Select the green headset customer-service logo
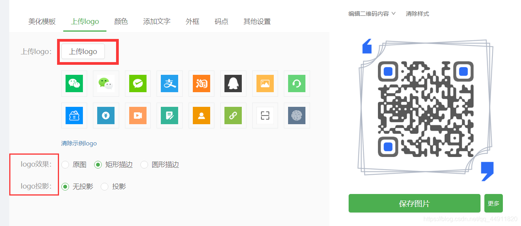 (x=297, y=83)
